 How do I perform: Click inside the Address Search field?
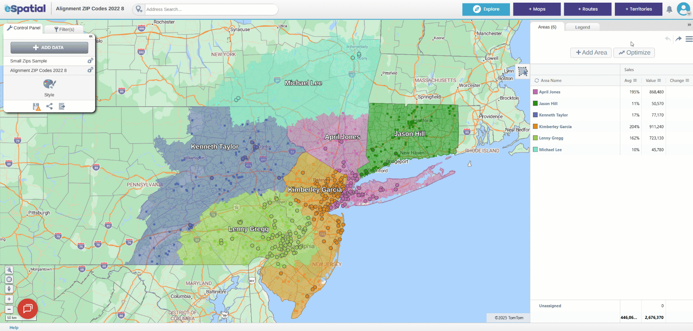[211, 9]
